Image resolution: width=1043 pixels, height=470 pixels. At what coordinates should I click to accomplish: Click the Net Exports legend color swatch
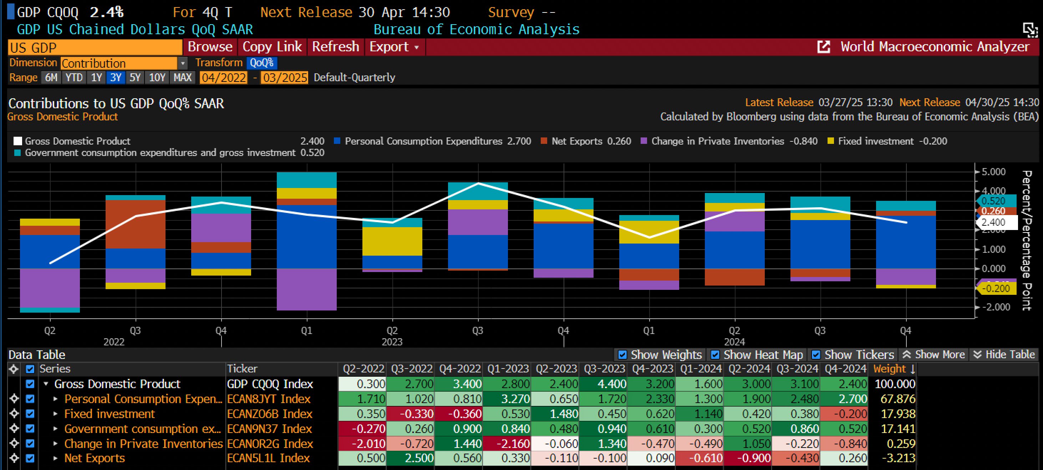click(x=544, y=141)
